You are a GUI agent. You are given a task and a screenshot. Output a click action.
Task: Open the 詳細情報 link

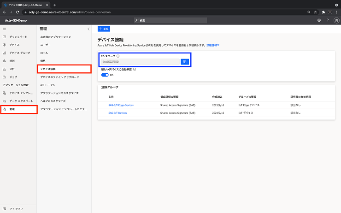[213, 45]
